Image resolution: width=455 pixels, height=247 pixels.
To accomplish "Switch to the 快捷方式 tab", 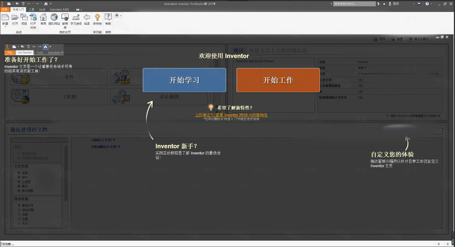I will click(260, 50).
